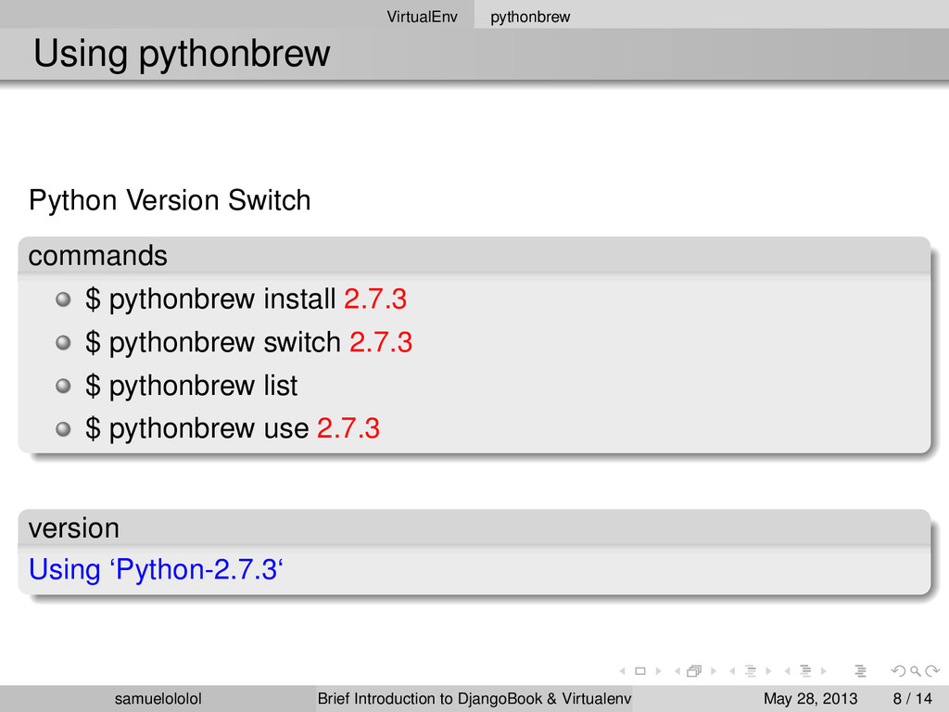The image size is (949, 712).
Task: Click the presentation title in footer
Action: [x=474, y=698]
